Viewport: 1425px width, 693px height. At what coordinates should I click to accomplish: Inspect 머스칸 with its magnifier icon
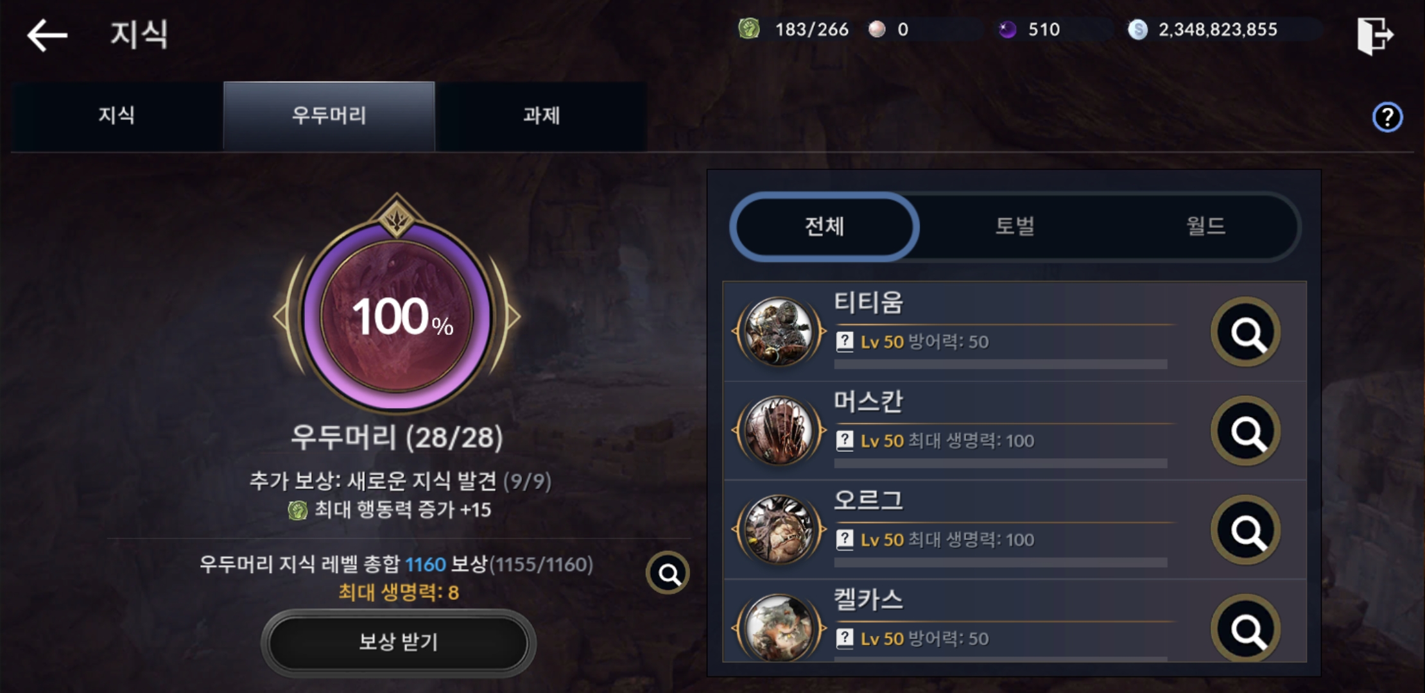tap(1245, 431)
